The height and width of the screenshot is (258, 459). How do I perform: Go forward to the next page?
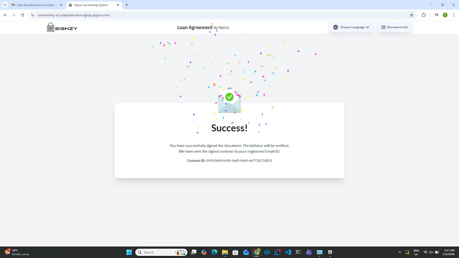pyautogui.click(x=14, y=15)
